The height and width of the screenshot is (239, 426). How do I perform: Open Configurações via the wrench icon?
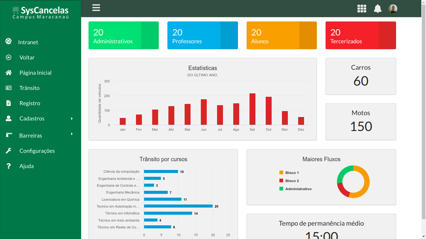(x=8, y=151)
